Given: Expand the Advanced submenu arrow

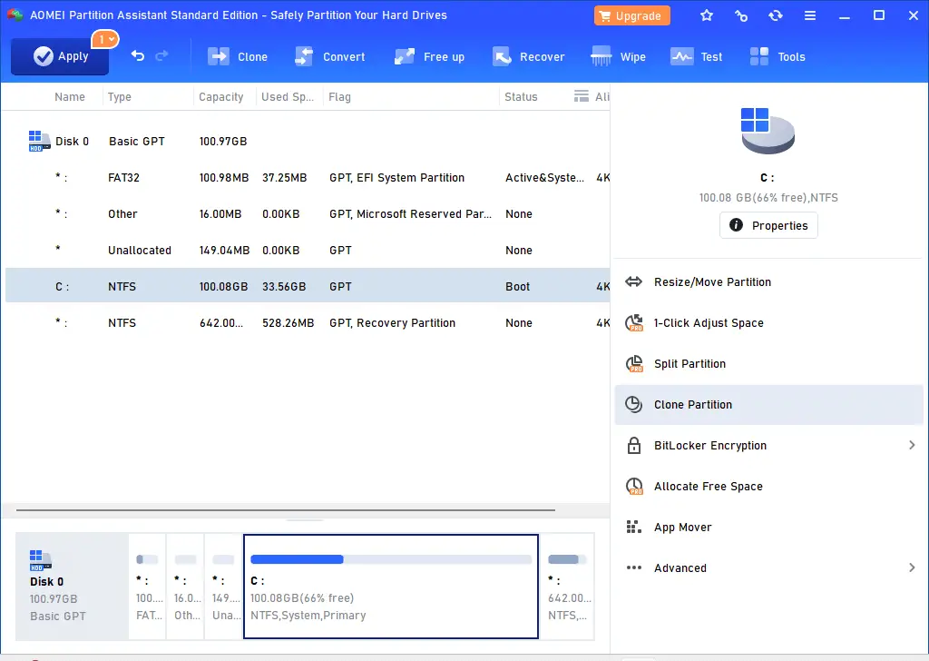Looking at the screenshot, I should pyautogui.click(x=912, y=567).
